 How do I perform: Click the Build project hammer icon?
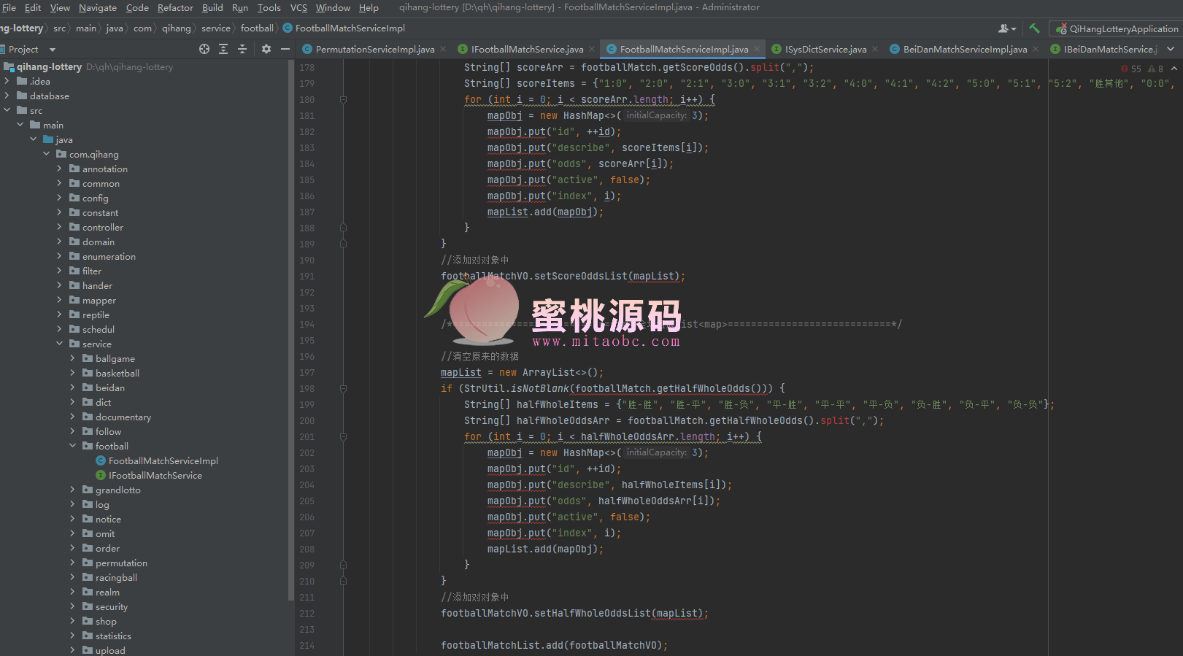pos(1034,28)
